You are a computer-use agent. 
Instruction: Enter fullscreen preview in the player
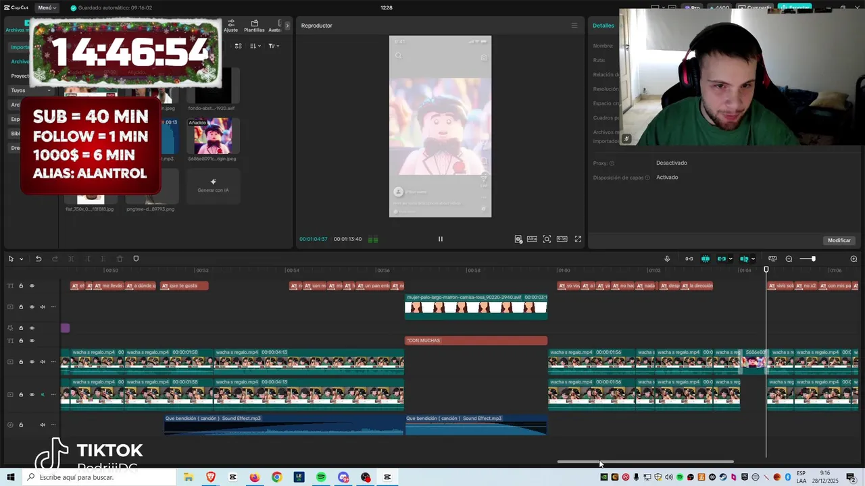pyautogui.click(x=578, y=239)
